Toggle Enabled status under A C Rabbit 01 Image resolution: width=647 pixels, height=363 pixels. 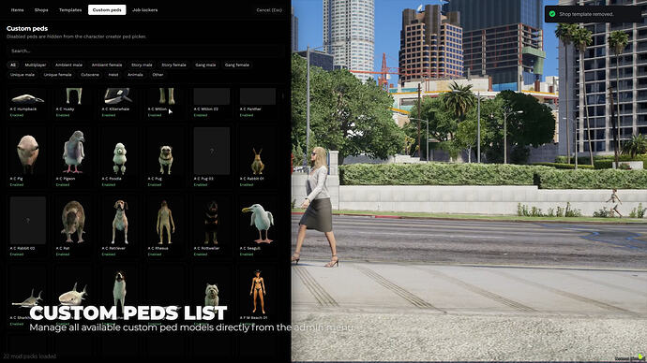[x=247, y=185]
